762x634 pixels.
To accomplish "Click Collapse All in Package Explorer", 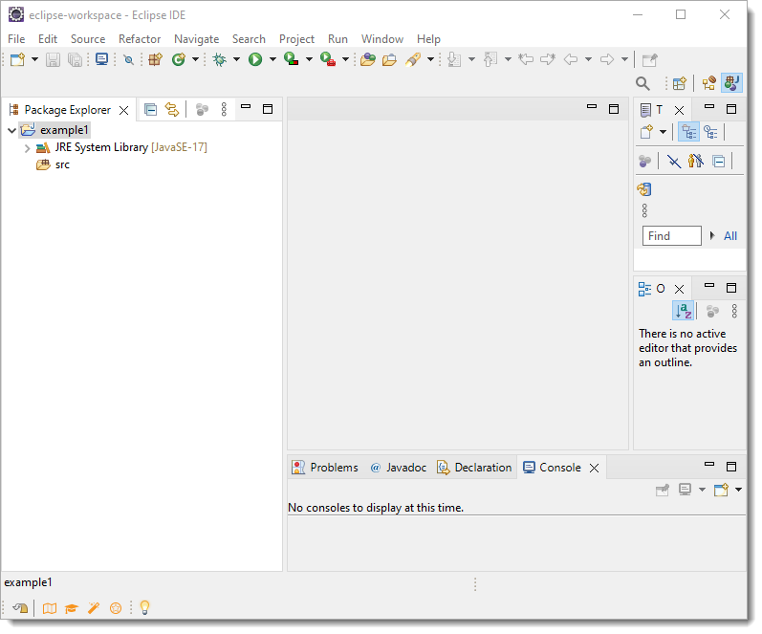I will click(x=151, y=109).
